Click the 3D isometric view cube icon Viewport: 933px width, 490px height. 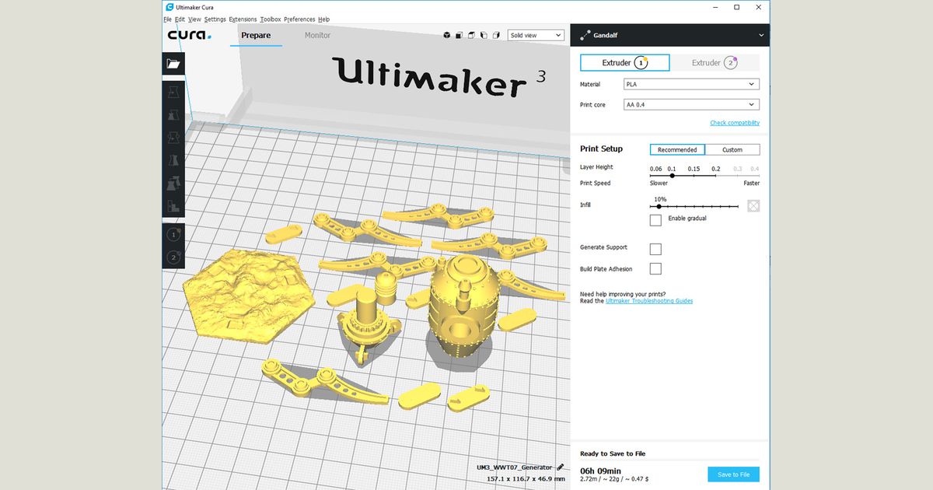pos(447,35)
